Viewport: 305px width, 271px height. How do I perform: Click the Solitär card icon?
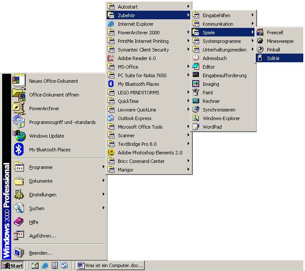pos(260,58)
